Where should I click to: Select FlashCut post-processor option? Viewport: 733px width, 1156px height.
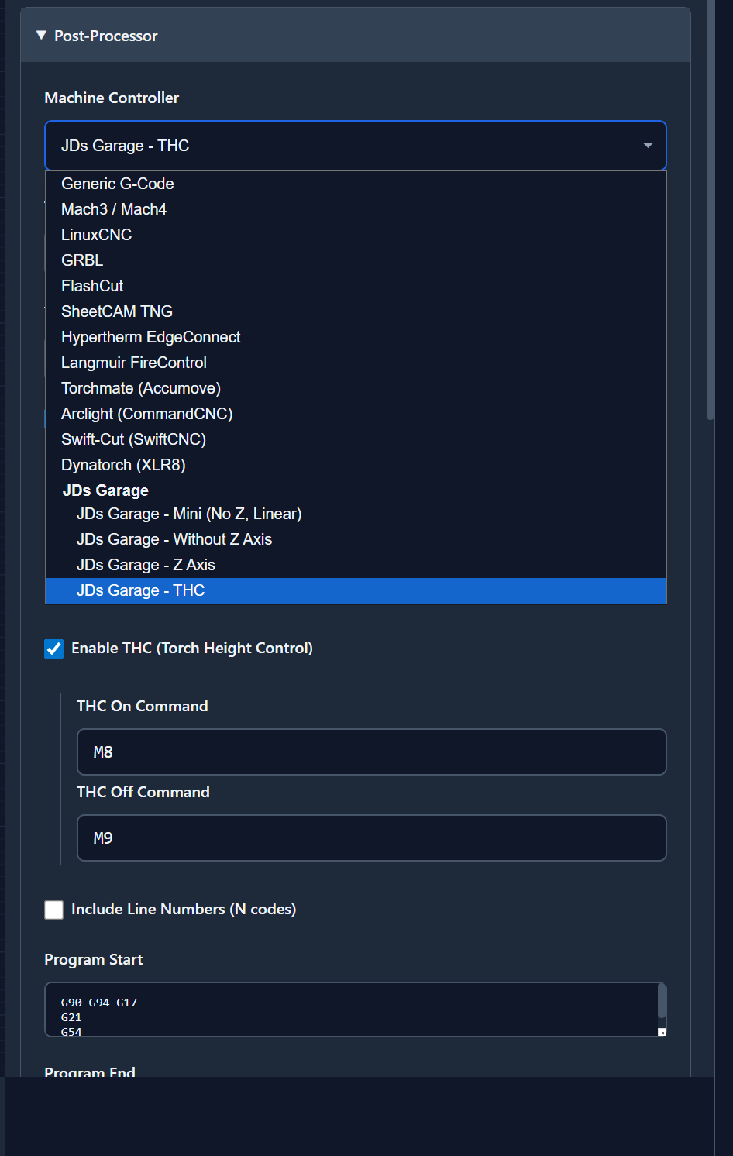coord(92,286)
